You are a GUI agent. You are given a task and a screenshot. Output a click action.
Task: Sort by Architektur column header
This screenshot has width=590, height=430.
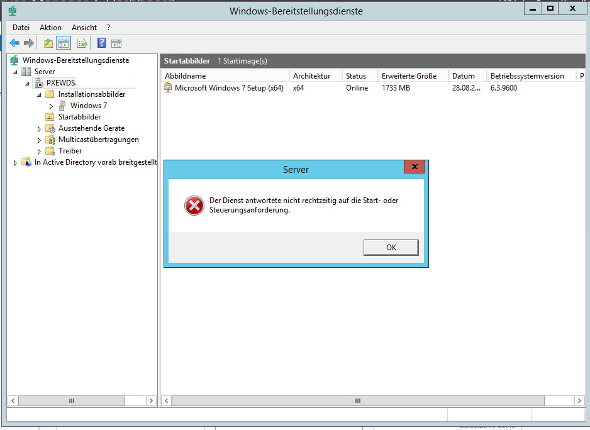[x=315, y=76]
